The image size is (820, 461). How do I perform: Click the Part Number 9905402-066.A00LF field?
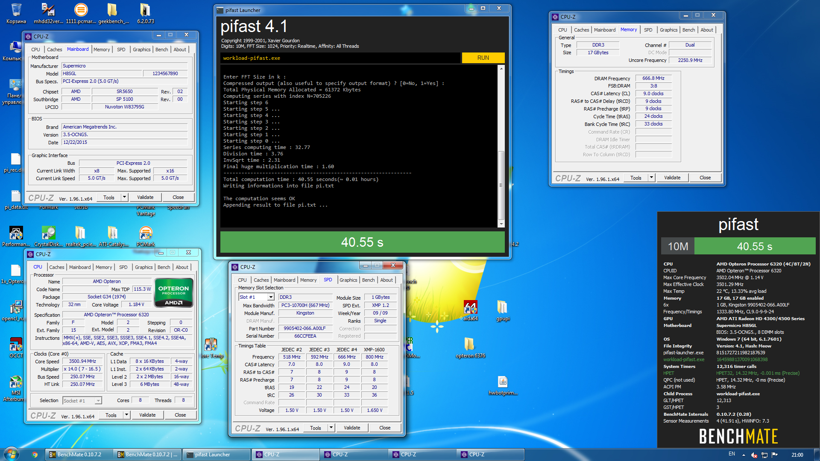click(305, 329)
